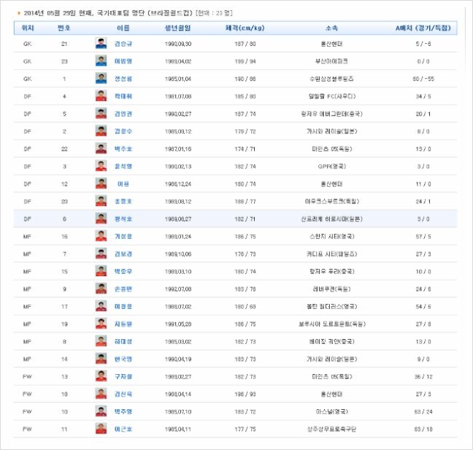Open player 이근호's profile link

(x=123, y=429)
